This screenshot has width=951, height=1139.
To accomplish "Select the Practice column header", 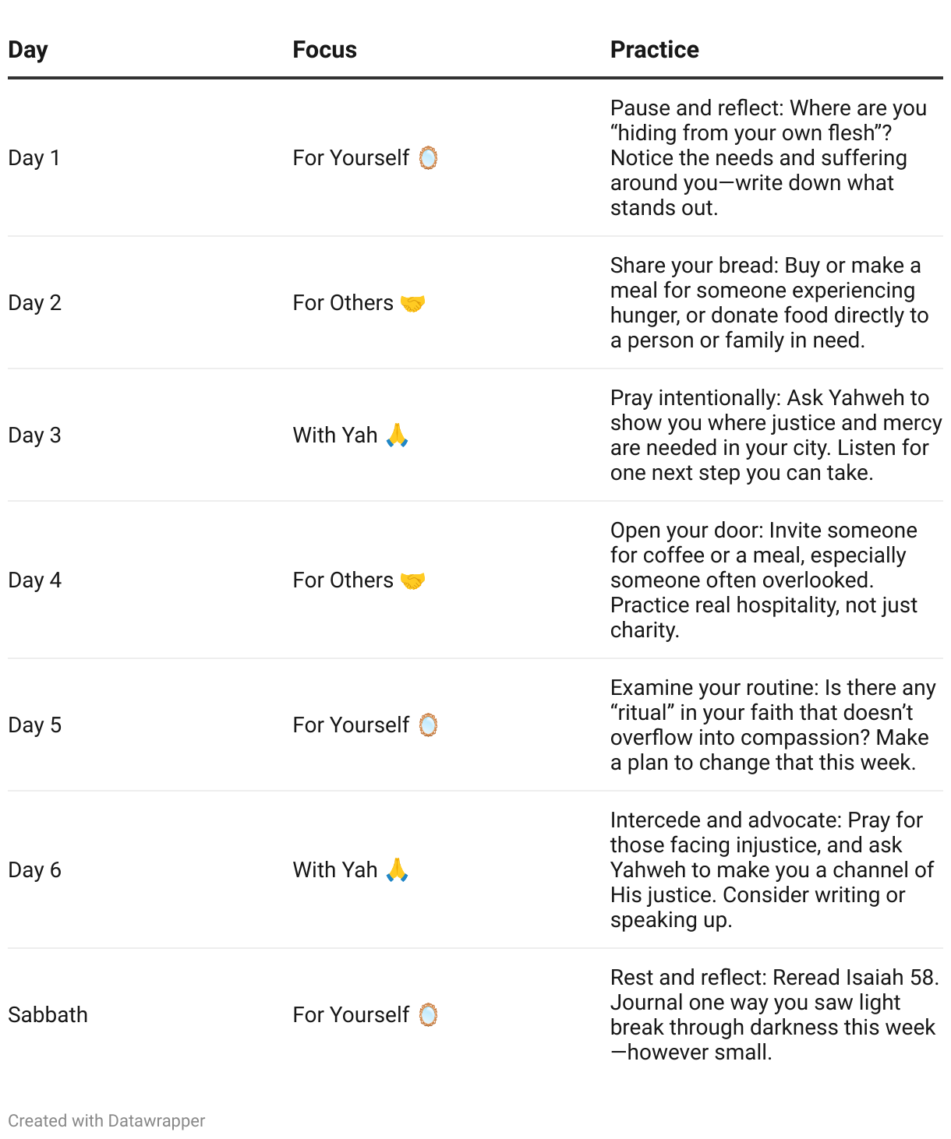I will click(x=654, y=50).
